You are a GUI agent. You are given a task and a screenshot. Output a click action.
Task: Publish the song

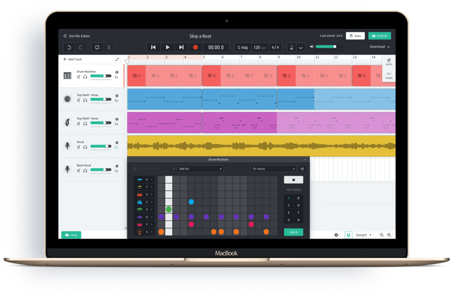(380, 36)
